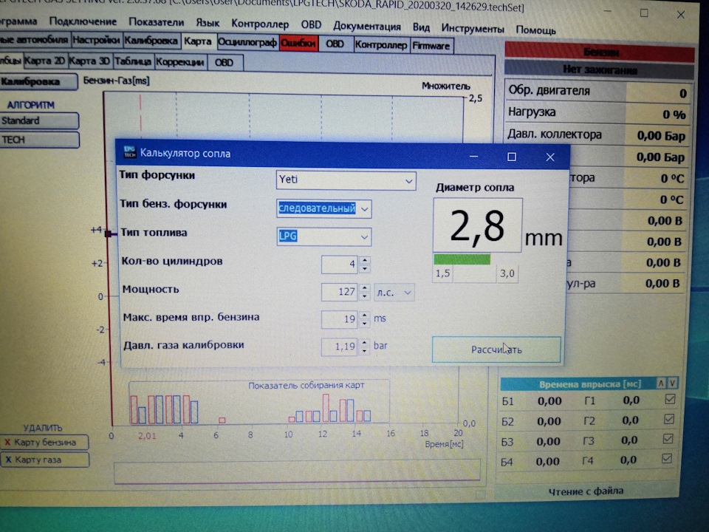This screenshot has width=709, height=532.
Task: Decrease Мощность value with the down stepper arrow
Action: pos(364,296)
